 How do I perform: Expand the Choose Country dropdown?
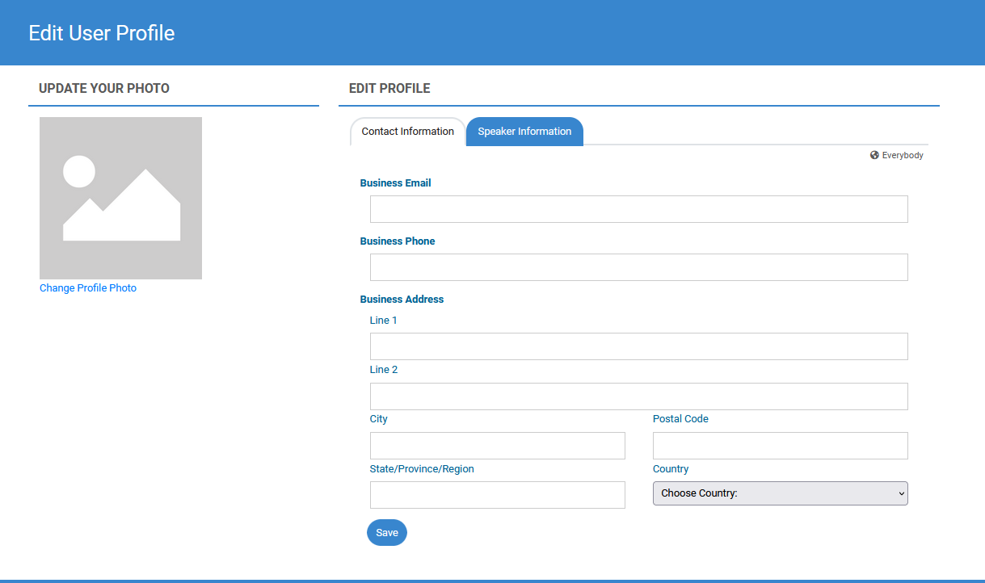tap(780, 493)
